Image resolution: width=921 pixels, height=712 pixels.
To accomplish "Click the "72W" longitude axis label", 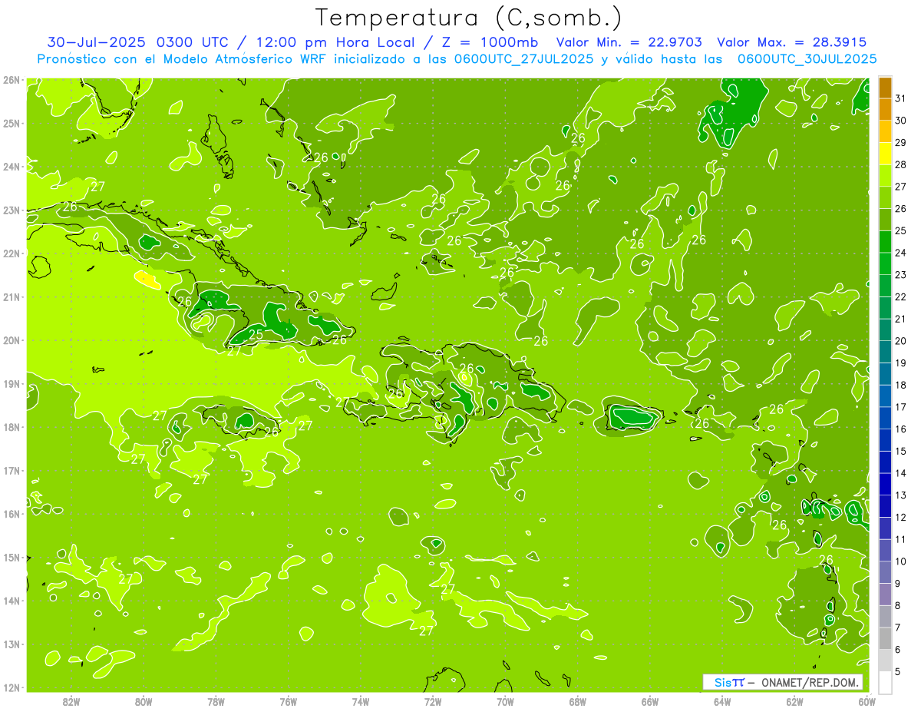I will pos(433,701).
